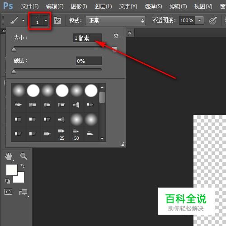Open the 不透明度 slider dropdown arrow
226x226 pixels.
(200, 20)
